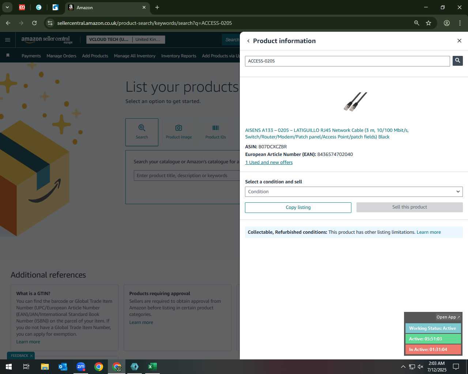Open the AISENS A133 product title link
This screenshot has width=468, height=374.
tap(327, 133)
